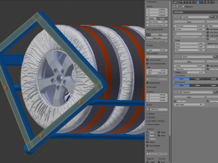
Task: Select Depth as Bevel width method
Action: click(213, 85)
